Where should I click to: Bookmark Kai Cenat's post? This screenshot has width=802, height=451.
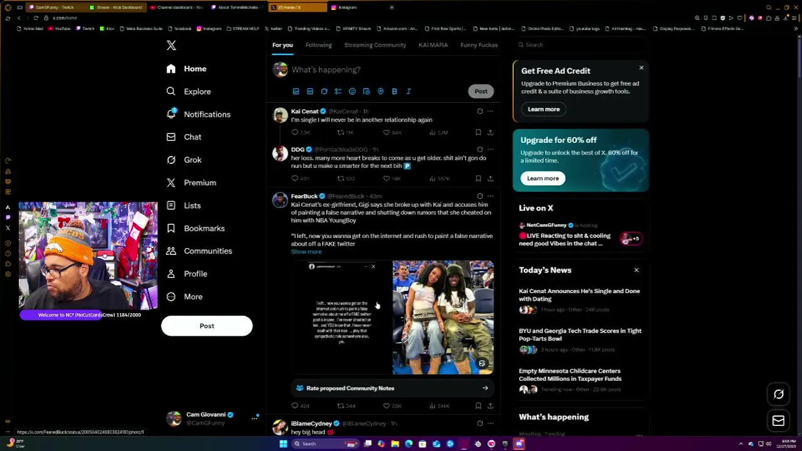[478, 133]
